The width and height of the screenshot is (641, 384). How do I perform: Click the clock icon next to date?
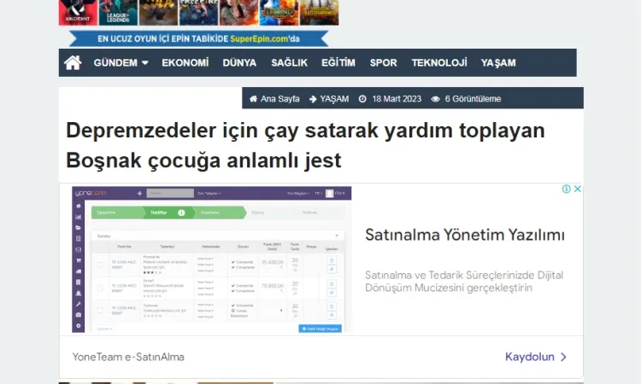click(362, 99)
